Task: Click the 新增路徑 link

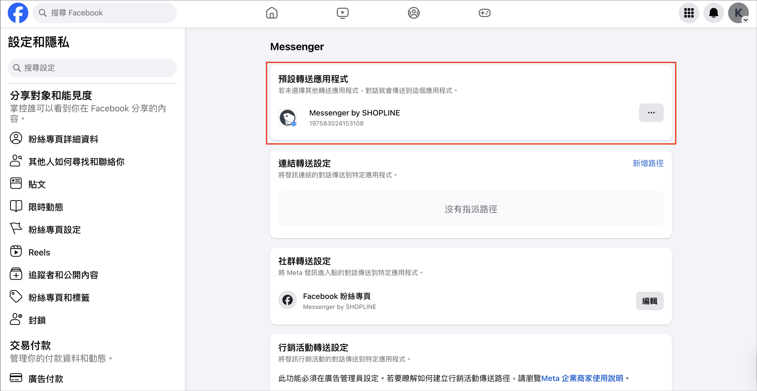Action: coord(648,163)
